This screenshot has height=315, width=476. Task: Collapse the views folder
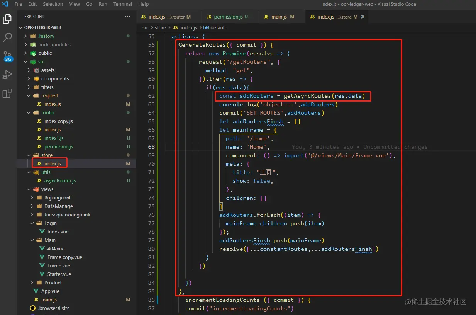click(29, 189)
